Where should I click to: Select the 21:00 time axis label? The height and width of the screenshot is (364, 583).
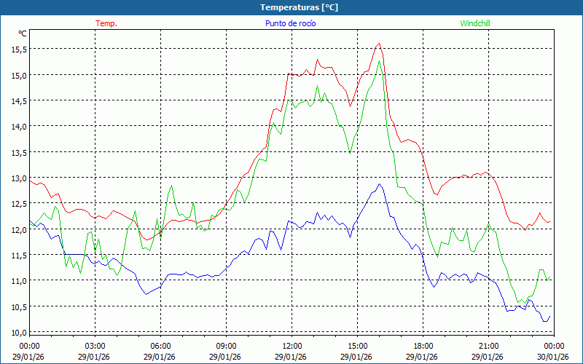488,346
